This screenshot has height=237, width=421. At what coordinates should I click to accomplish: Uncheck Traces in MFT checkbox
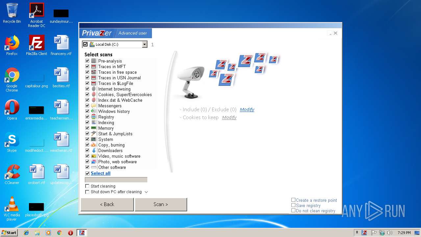click(87, 66)
